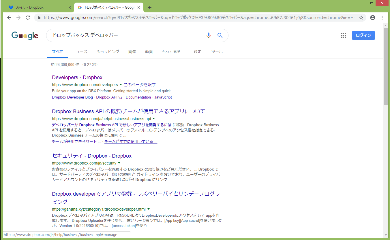Open the Chrome profile avatar icon

click(x=373, y=18)
